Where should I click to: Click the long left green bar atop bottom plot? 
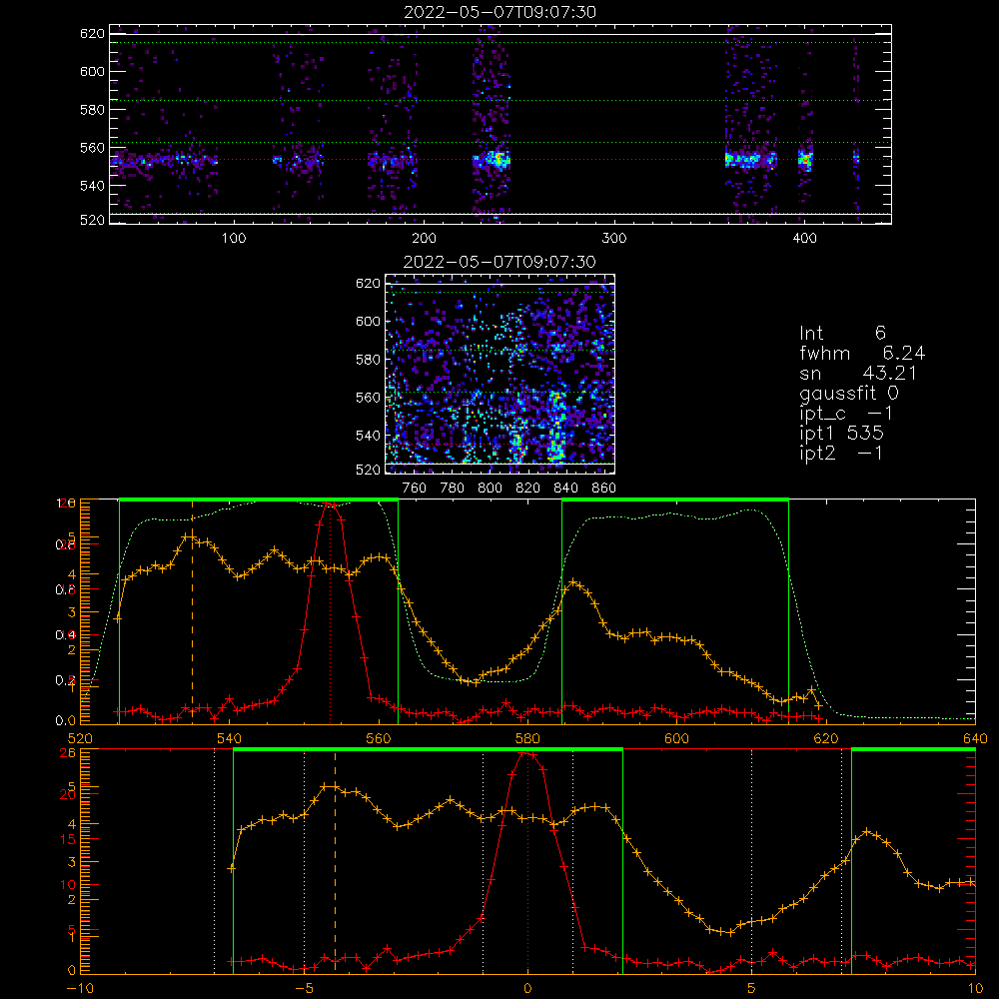[x=428, y=749]
